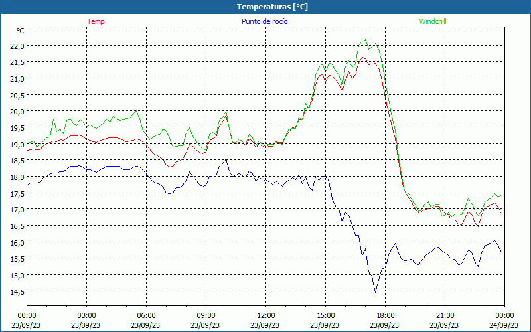The image size is (531, 332).
Task: Click the 21:00 time axis label
Action: coord(445,316)
